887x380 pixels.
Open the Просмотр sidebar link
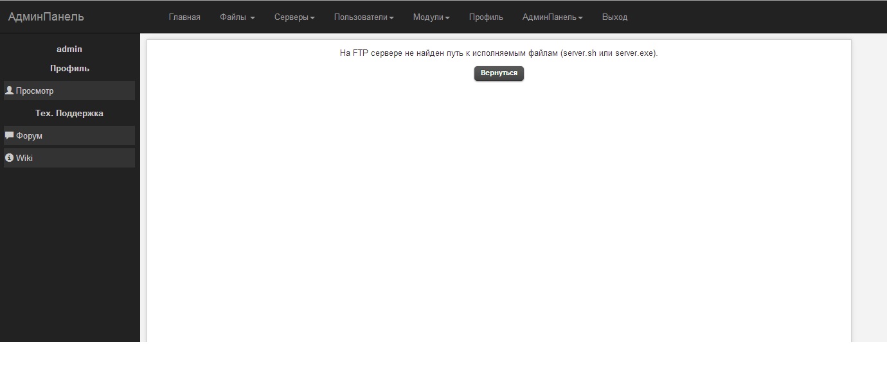(x=35, y=91)
